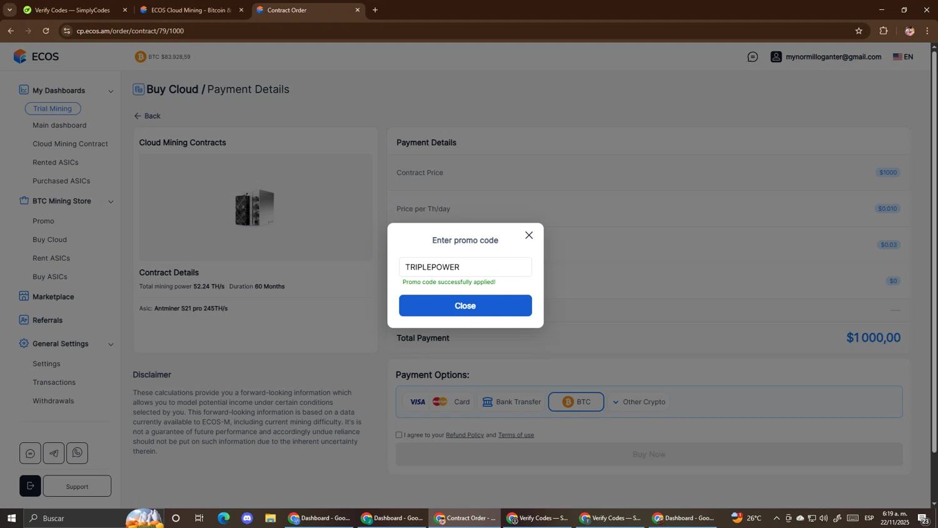Bookmark this page with star icon
Viewport: 938px width, 528px height.
(859, 31)
